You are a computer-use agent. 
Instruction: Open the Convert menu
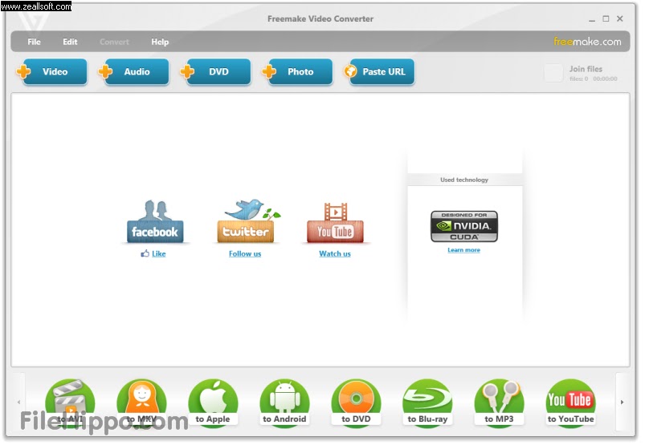click(114, 42)
